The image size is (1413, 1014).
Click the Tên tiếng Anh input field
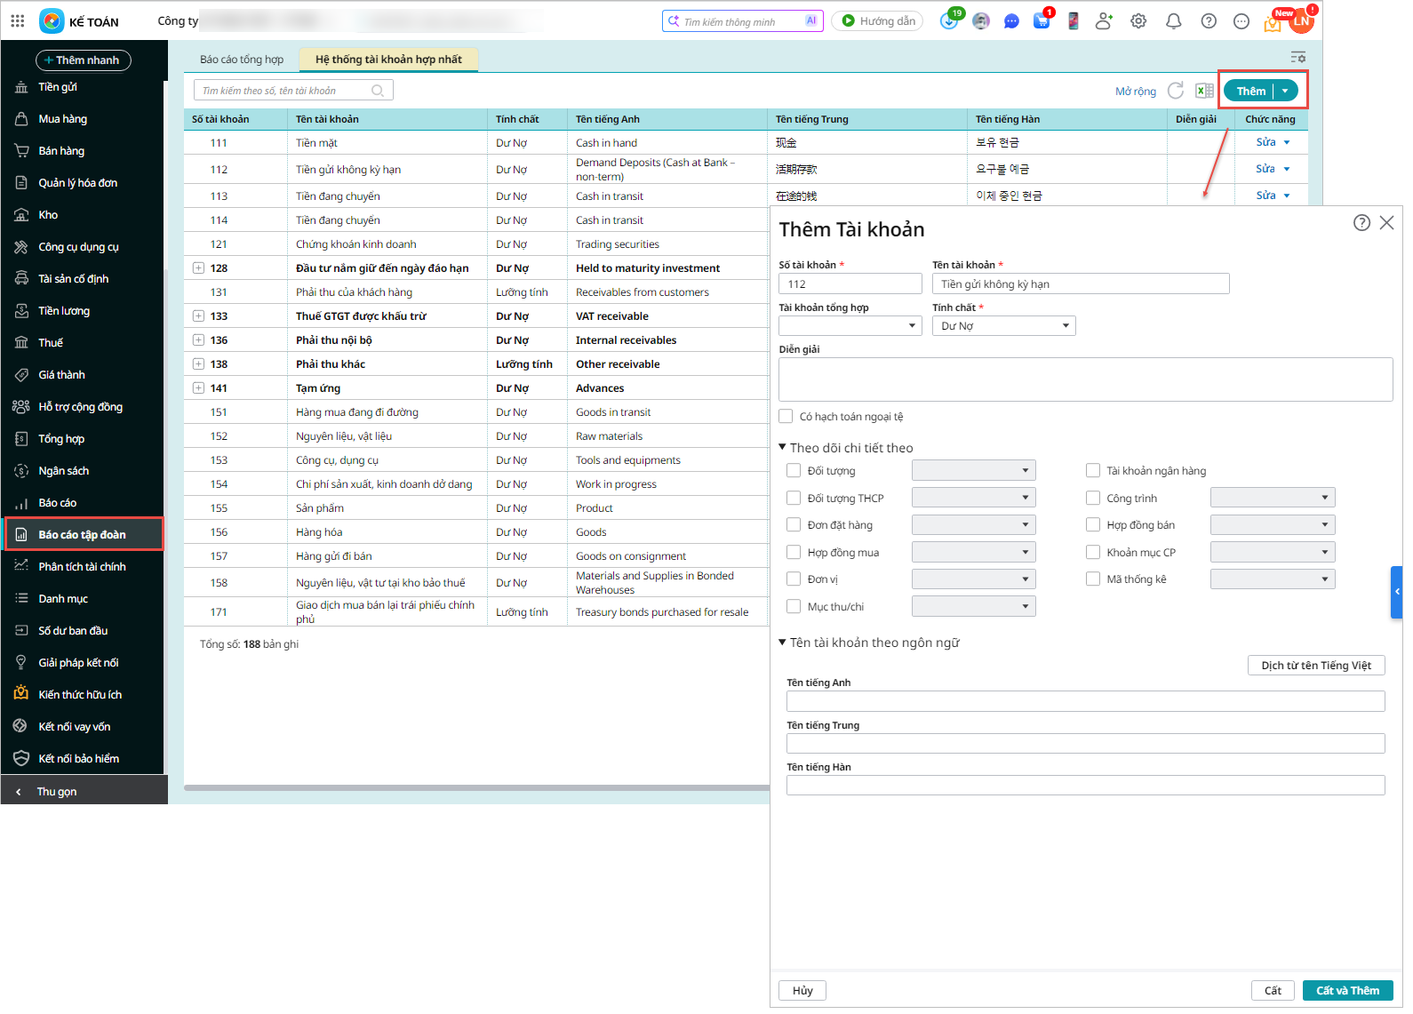click(x=1085, y=701)
